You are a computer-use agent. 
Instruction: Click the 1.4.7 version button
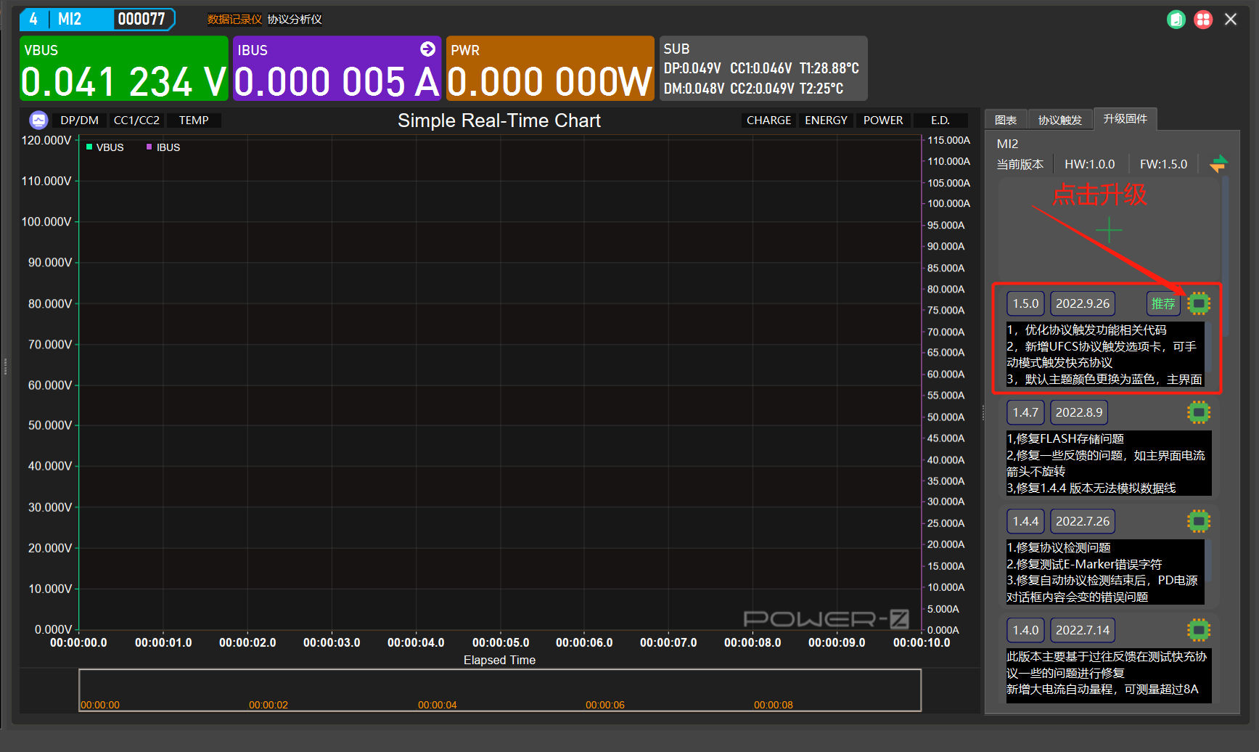coord(1025,412)
